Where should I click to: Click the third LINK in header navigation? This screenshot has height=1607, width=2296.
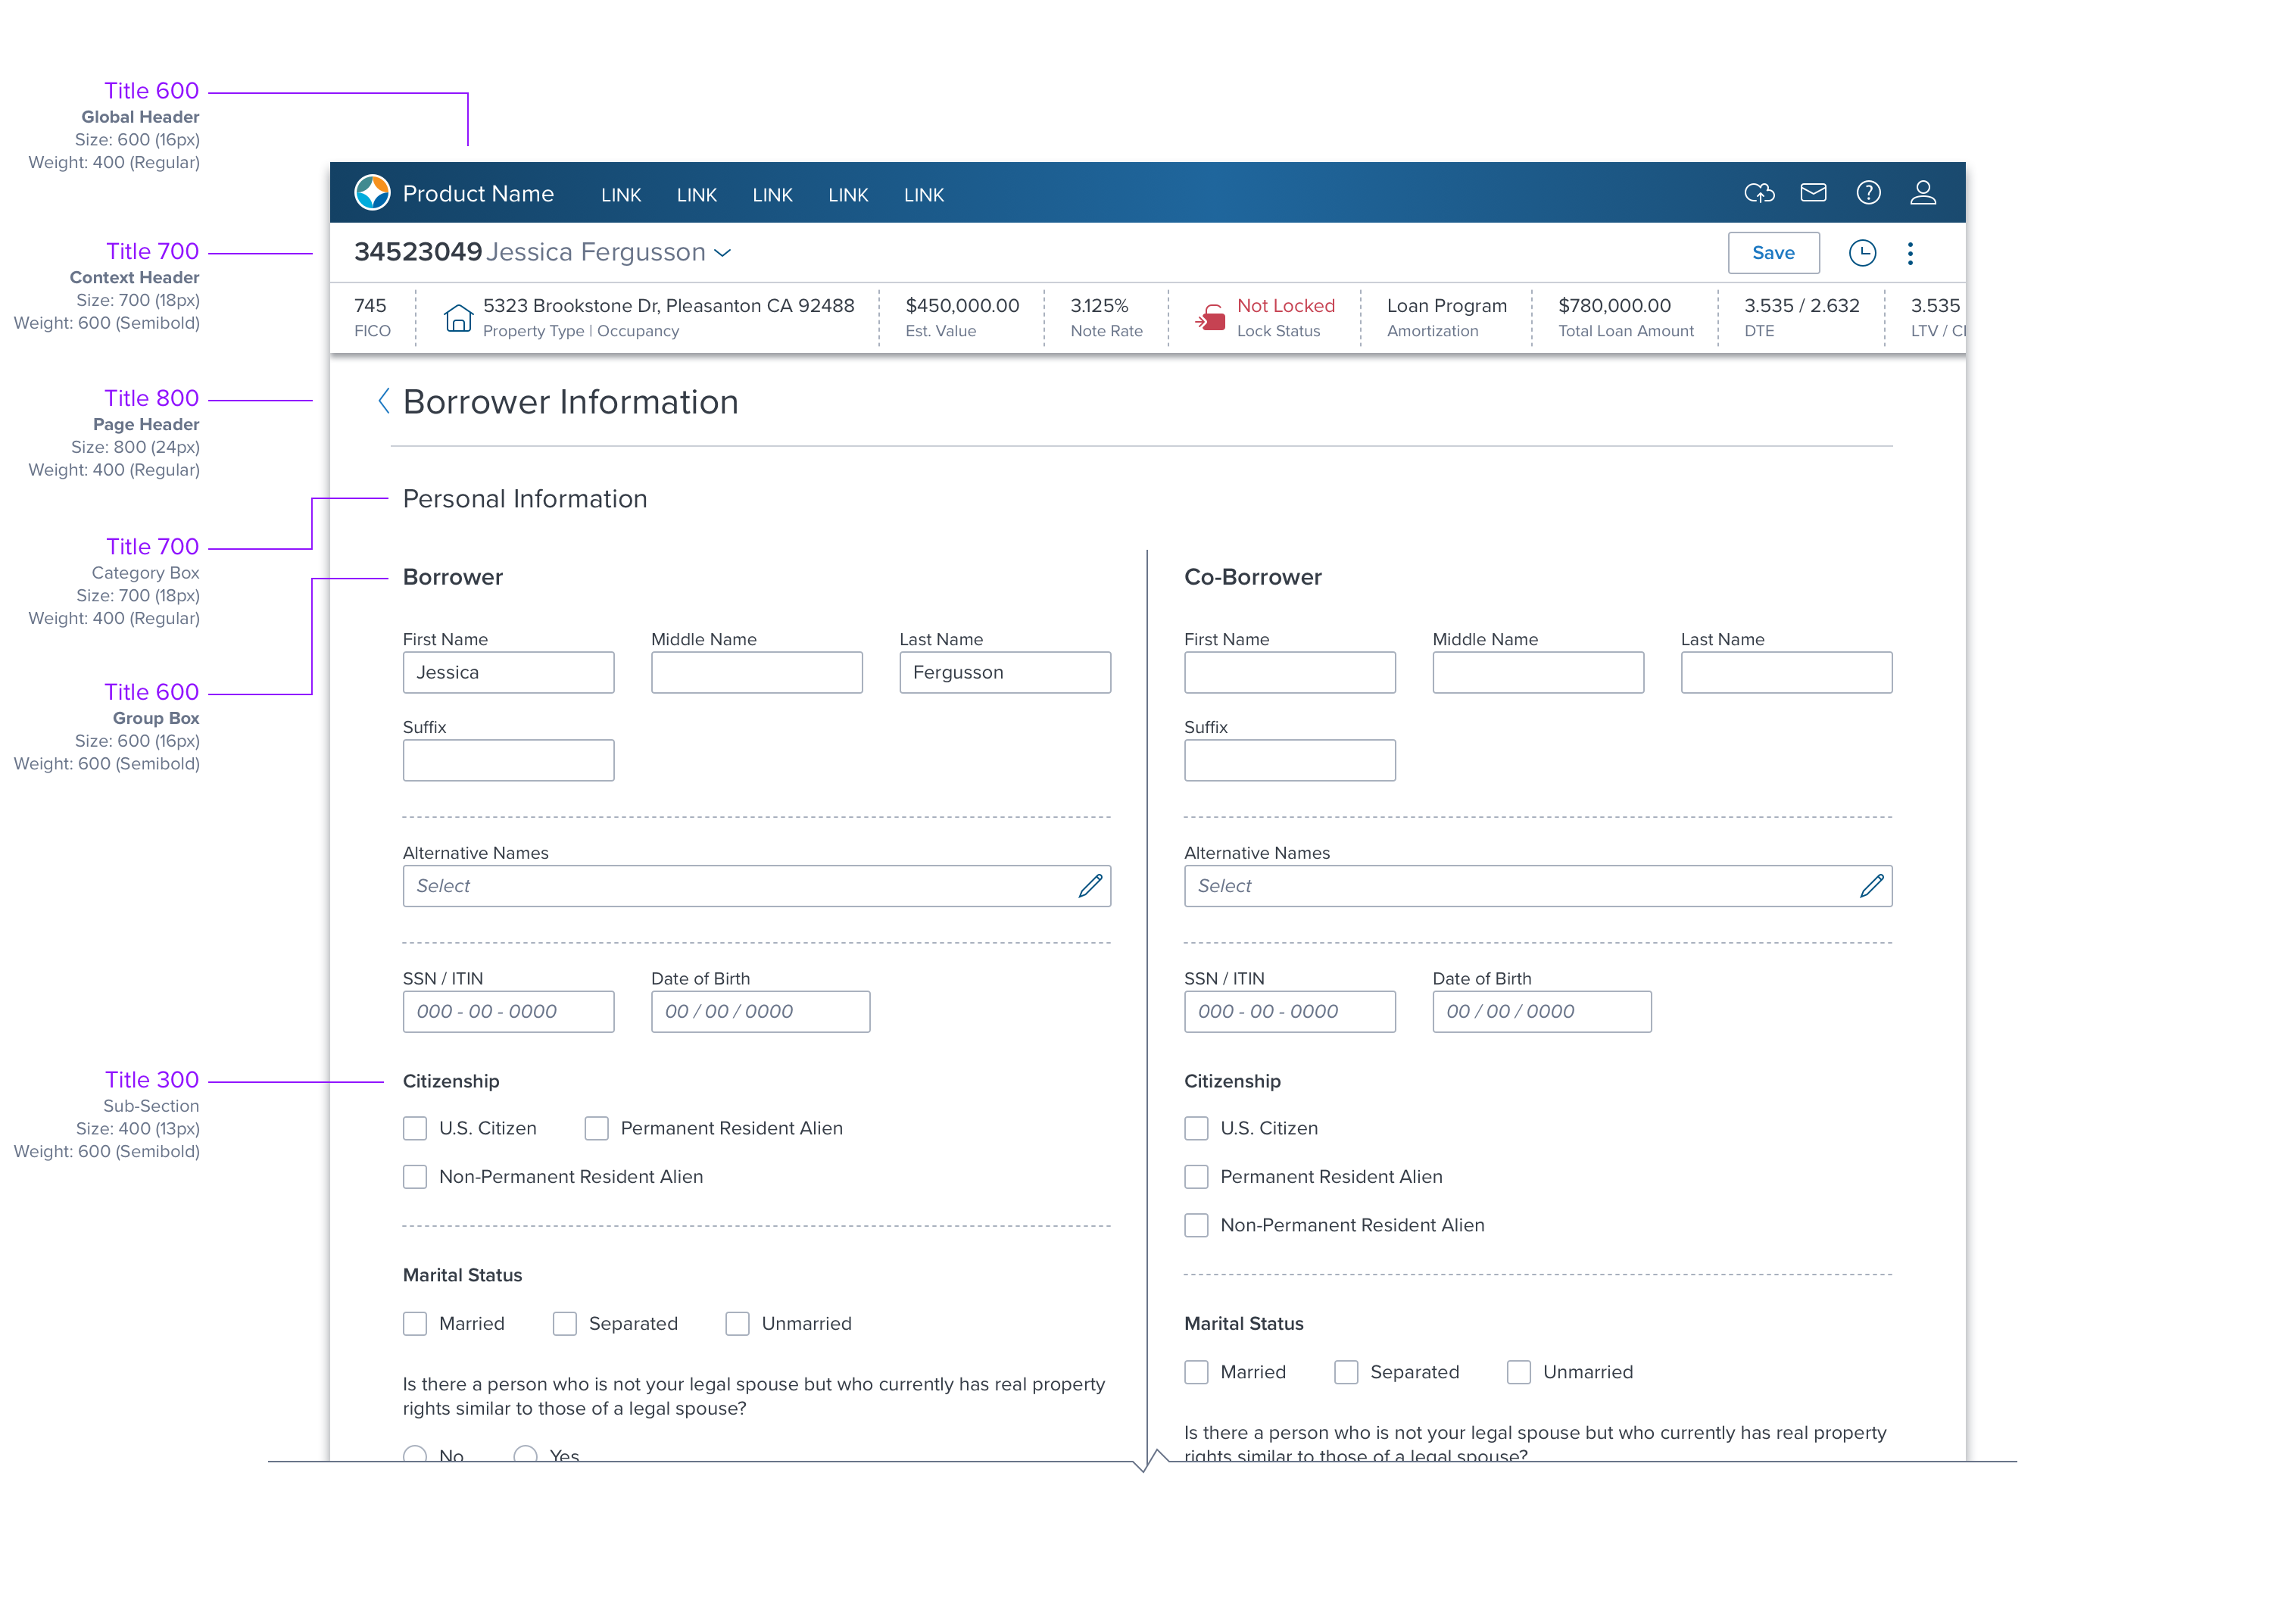pos(772,195)
